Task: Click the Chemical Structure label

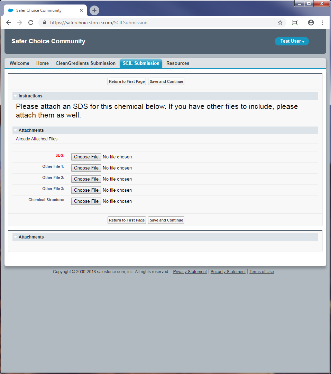Action: pos(46,200)
